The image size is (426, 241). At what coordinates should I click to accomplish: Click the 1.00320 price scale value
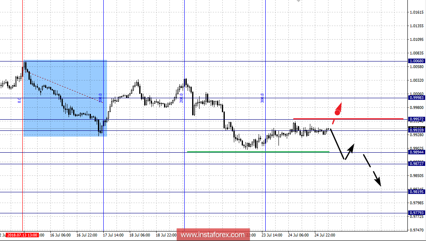[x=417, y=80]
